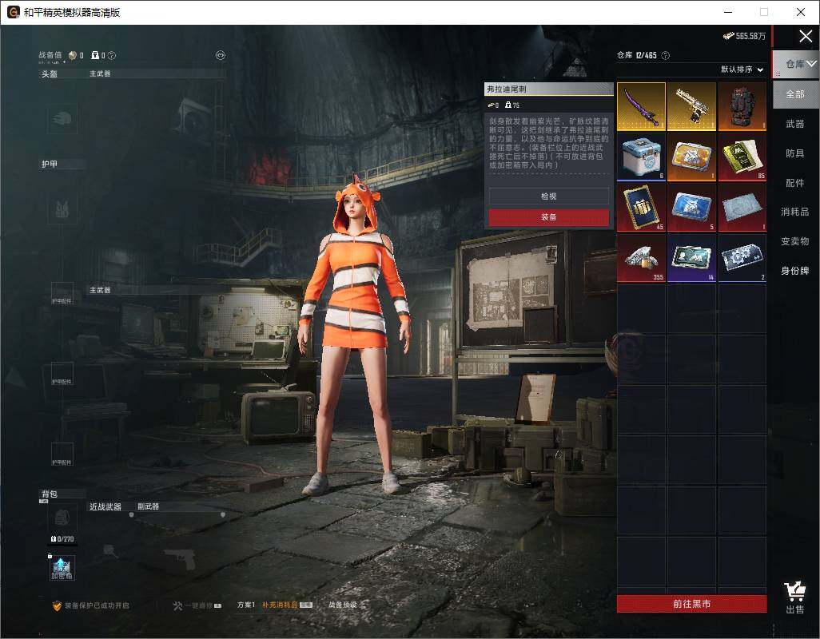
Task: Click the red 装备 equip button
Action: (548, 216)
